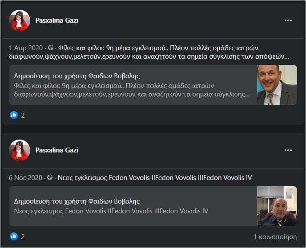This screenshot has height=248, width=306.
Task: Open smiling man thumbnail in first shared post
Action: (x=277, y=85)
